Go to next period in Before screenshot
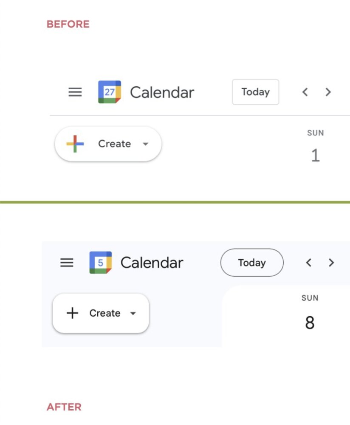This screenshot has height=425, width=350. (328, 92)
